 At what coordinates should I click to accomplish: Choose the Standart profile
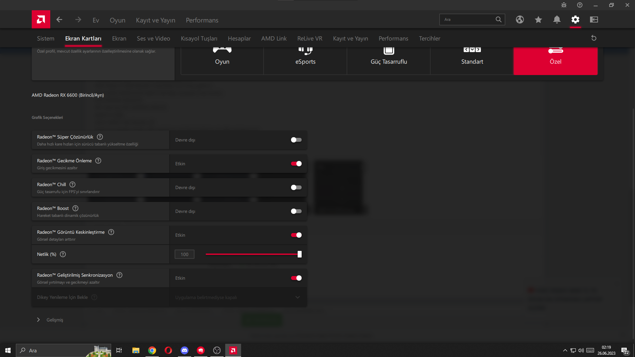[472, 61]
